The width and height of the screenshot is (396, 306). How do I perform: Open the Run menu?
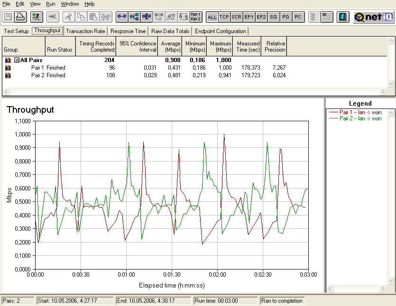pyautogui.click(x=51, y=4)
